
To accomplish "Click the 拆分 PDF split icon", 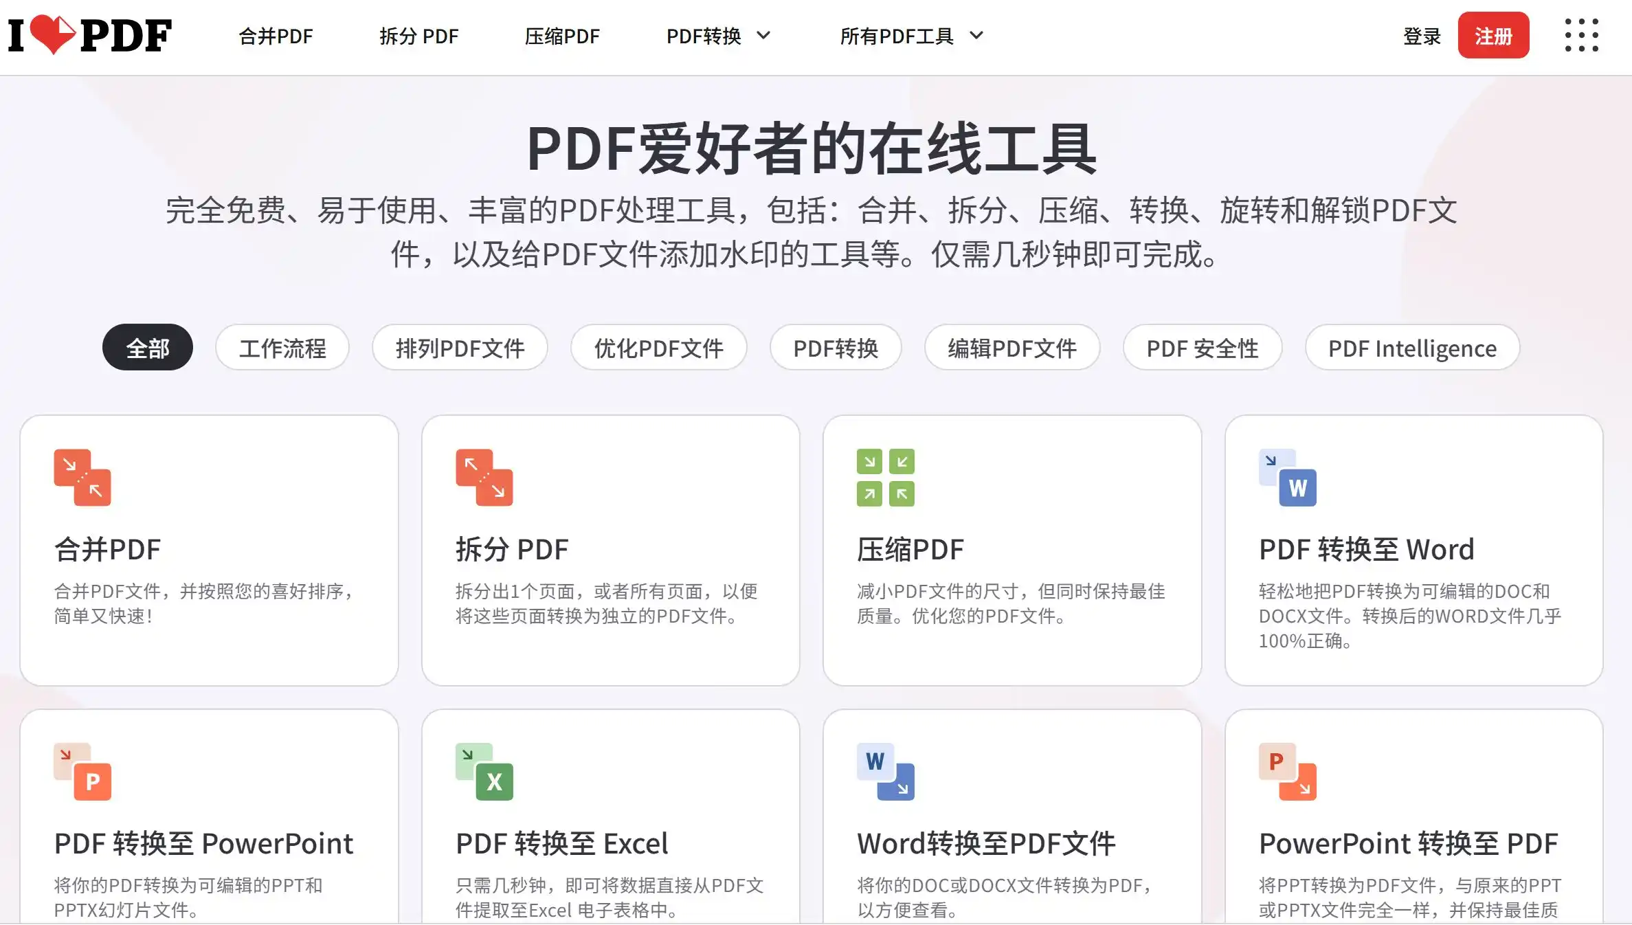I will [x=484, y=478].
